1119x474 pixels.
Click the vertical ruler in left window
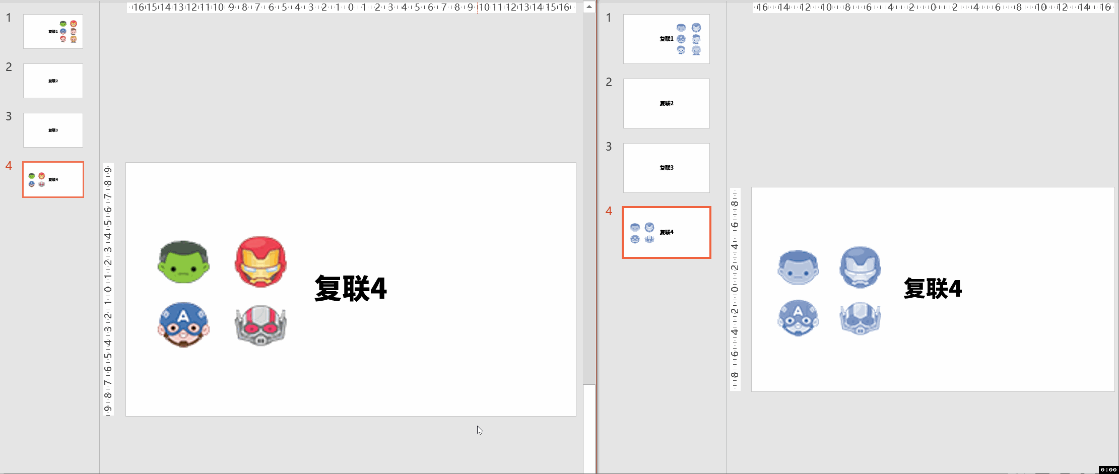tap(108, 289)
